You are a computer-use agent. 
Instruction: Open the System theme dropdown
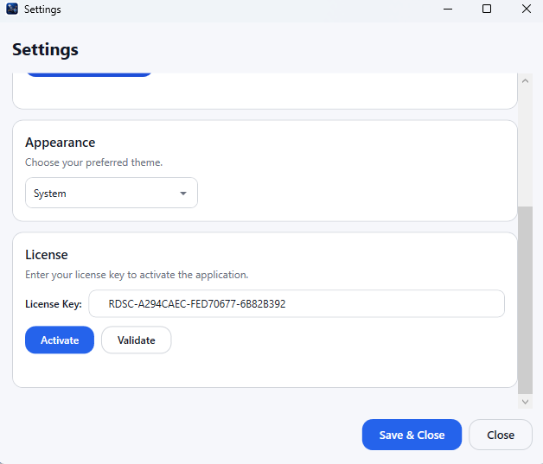[x=112, y=193]
